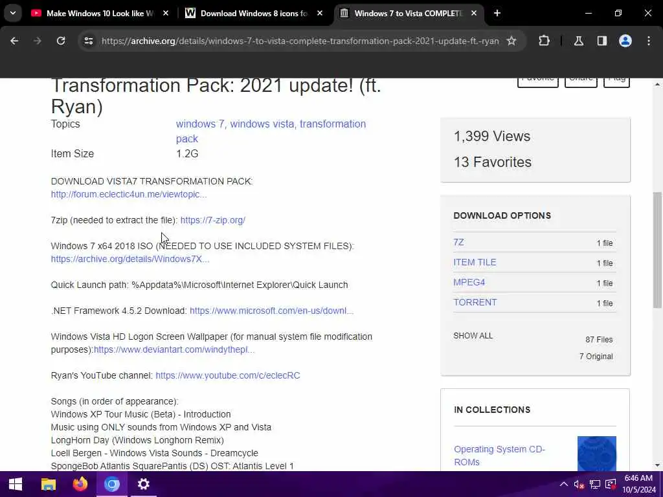Select the Windows 7 to Vista COMPLETE tab
The image size is (663, 497).
point(408,14)
